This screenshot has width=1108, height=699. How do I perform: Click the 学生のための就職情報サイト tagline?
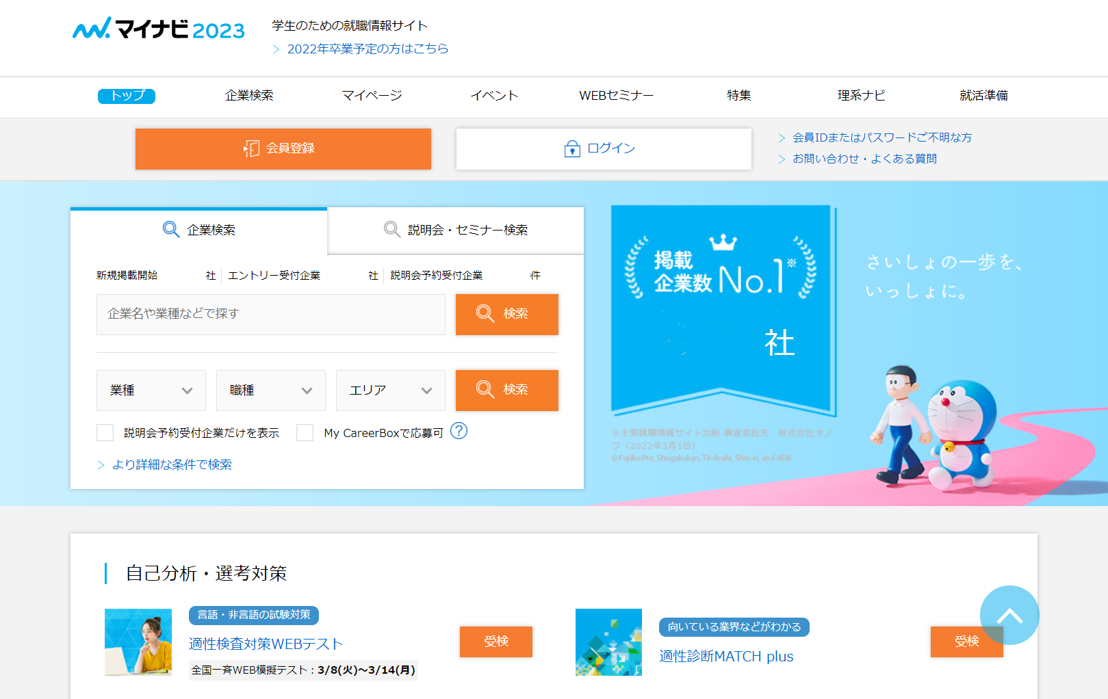tap(350, 26)
